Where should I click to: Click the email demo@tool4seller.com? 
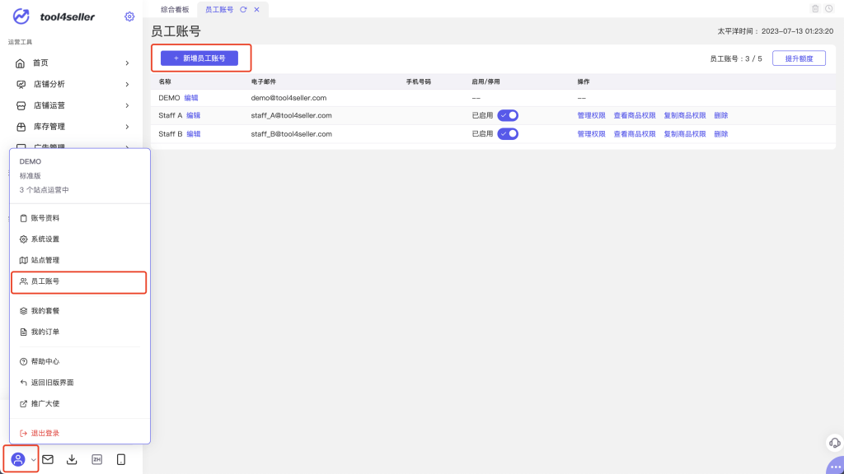[x=288, y=98]
